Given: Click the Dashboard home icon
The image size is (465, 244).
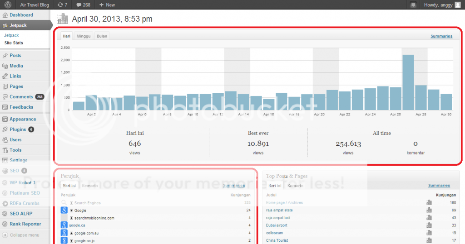Looking at the screenshot, I should point(5,15).
